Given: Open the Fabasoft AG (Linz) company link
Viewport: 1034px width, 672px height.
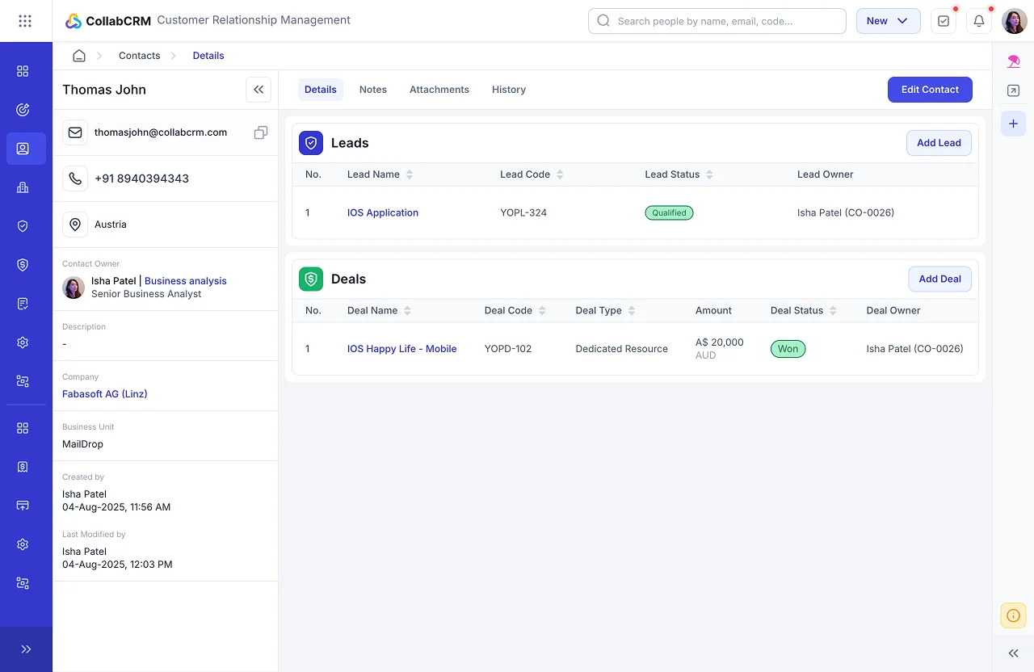Looking at the screenshot, I should 105,394.
